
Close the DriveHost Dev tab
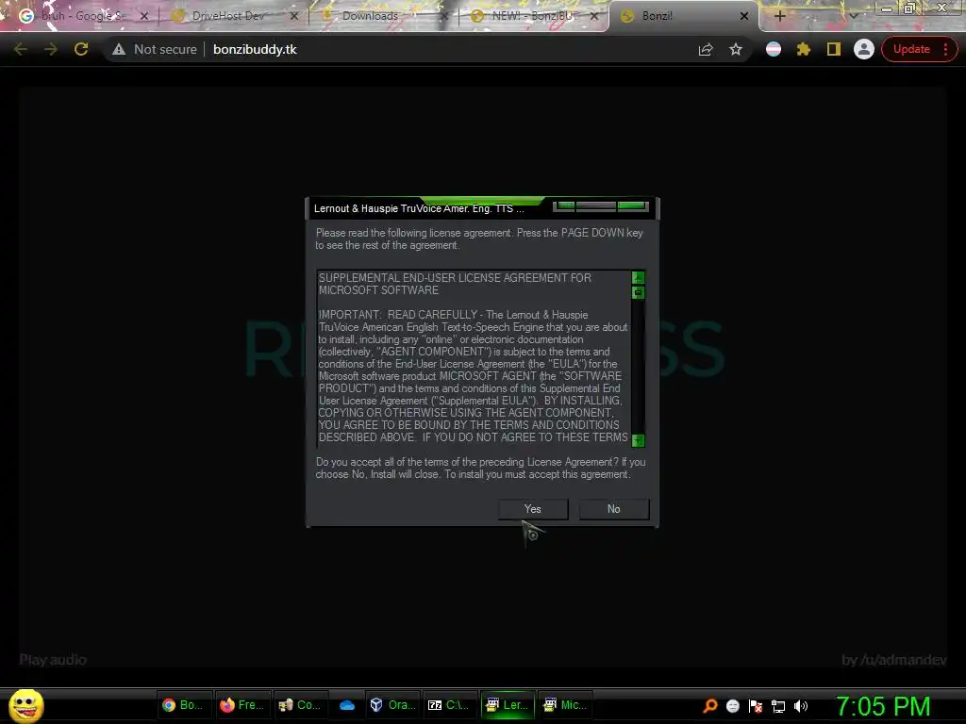point(294,16)
